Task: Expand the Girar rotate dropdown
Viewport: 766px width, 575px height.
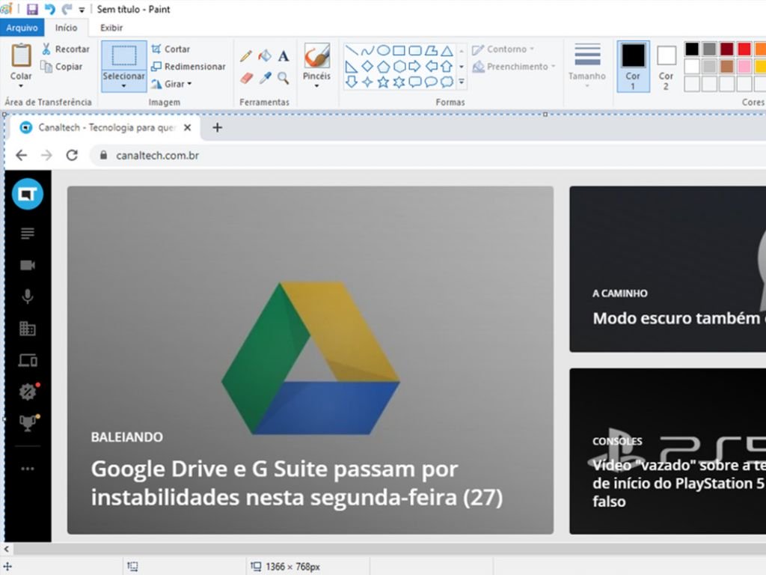Action: click(x=189, y=84)
